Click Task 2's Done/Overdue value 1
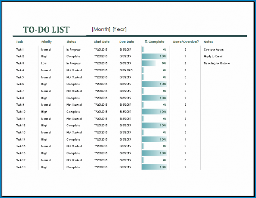 185,56
